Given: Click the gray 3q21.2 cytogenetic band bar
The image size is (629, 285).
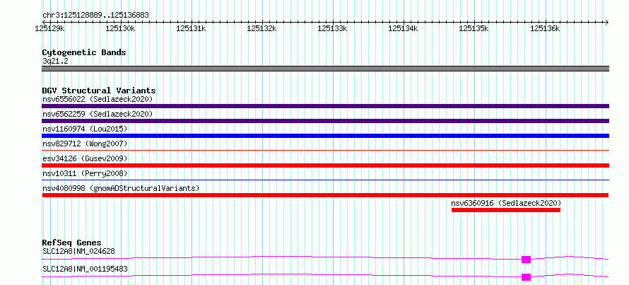Looking at the screenshot, I should [325, 69].
